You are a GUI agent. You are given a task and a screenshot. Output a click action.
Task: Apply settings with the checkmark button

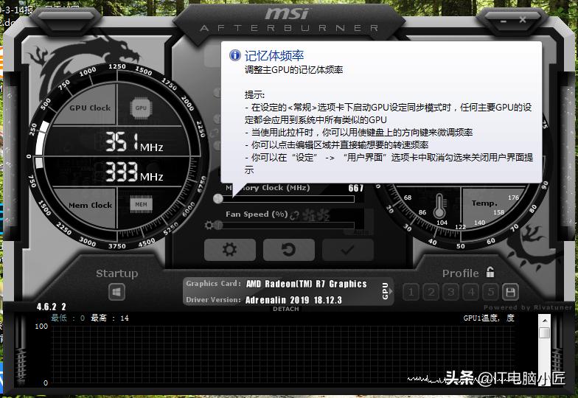point(348,249)
